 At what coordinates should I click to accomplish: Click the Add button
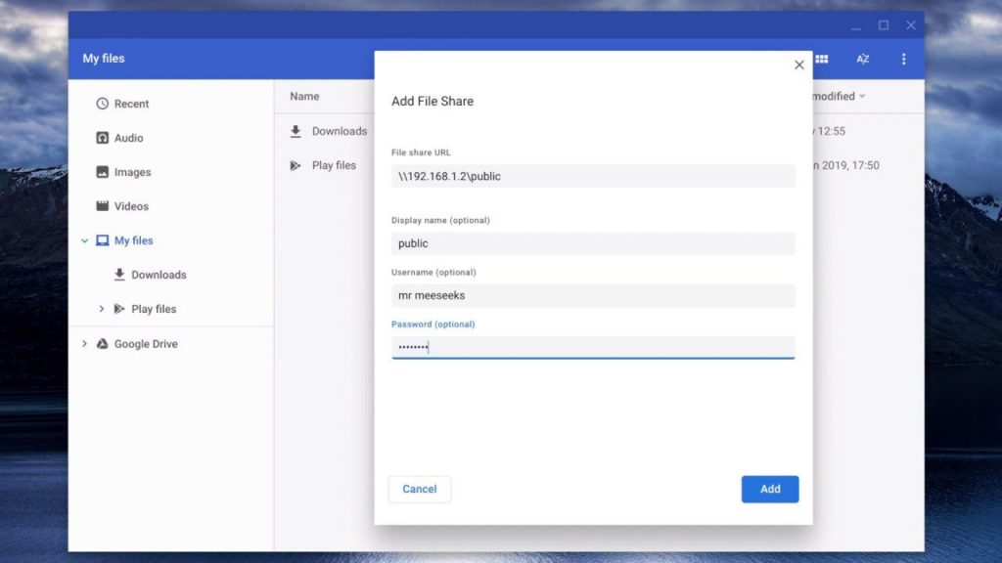click(x=770, y=489)
